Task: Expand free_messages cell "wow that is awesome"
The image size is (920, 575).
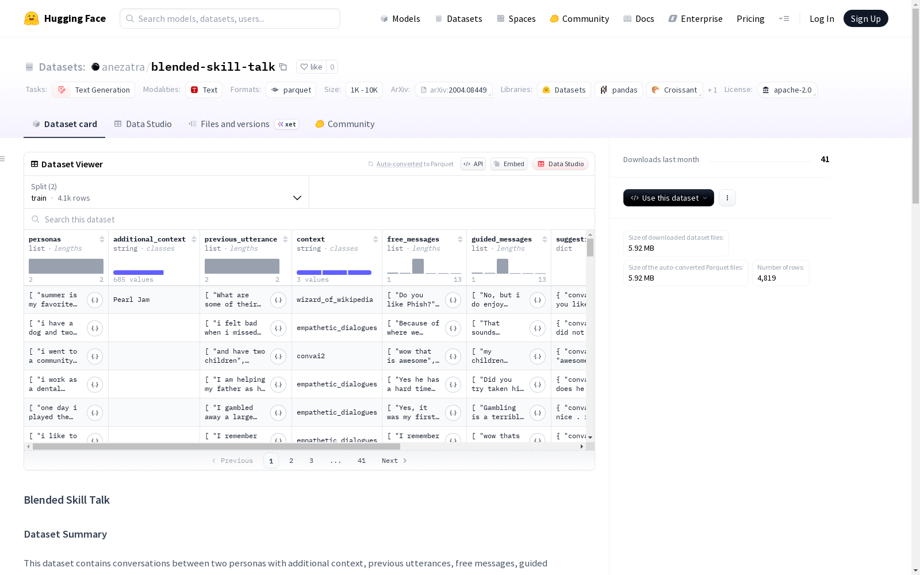Action: (453, 356)
